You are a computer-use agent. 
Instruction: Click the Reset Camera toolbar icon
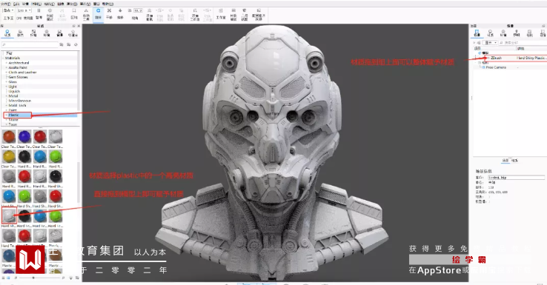click(170, 14)
